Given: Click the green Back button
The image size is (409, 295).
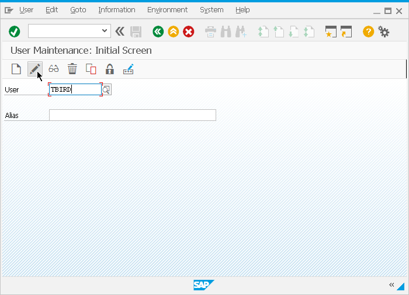Looking at the screenshot, I should click(x=158, y=32).
